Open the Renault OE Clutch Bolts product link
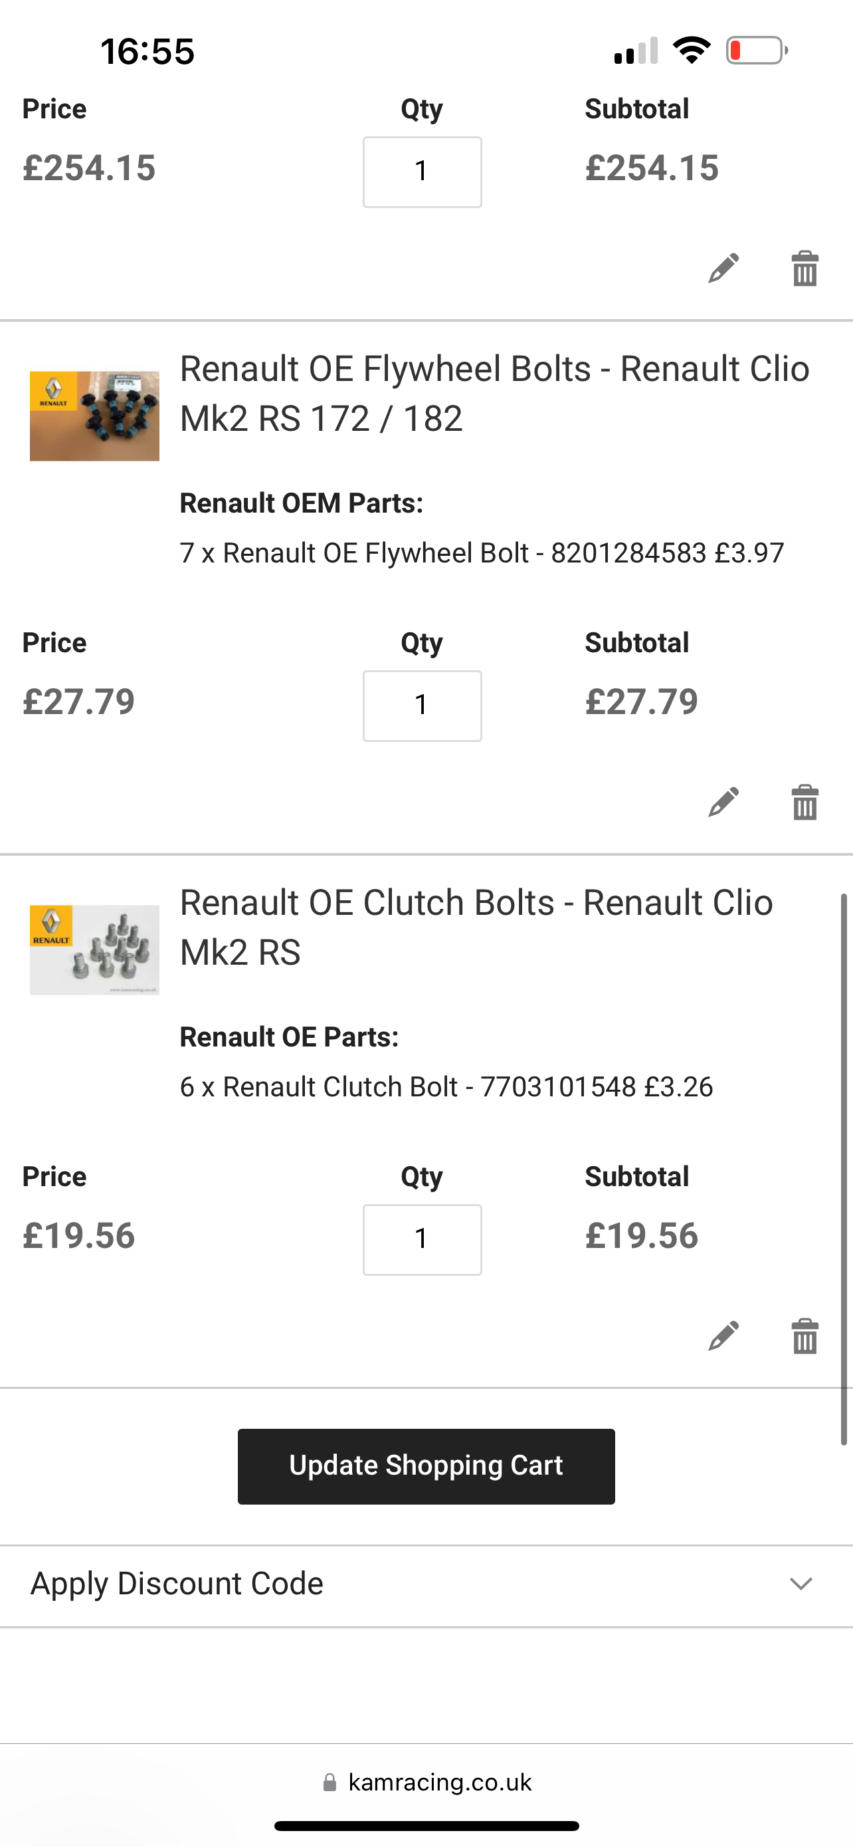The width and height of the screenshot is (853, 1847). coord(476,926)
